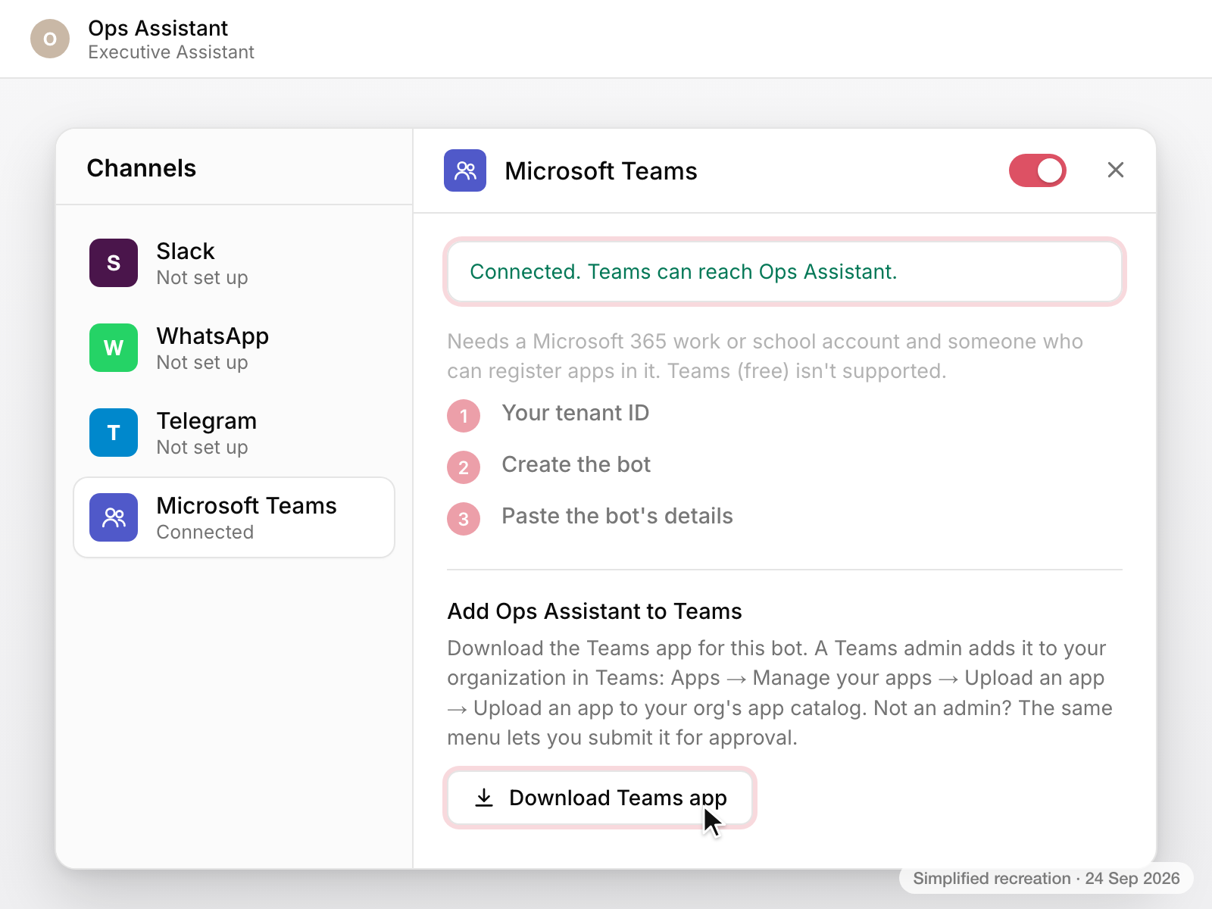Click Not set up under Slack
Viewport: 1212px width, 909px height.
202,278
